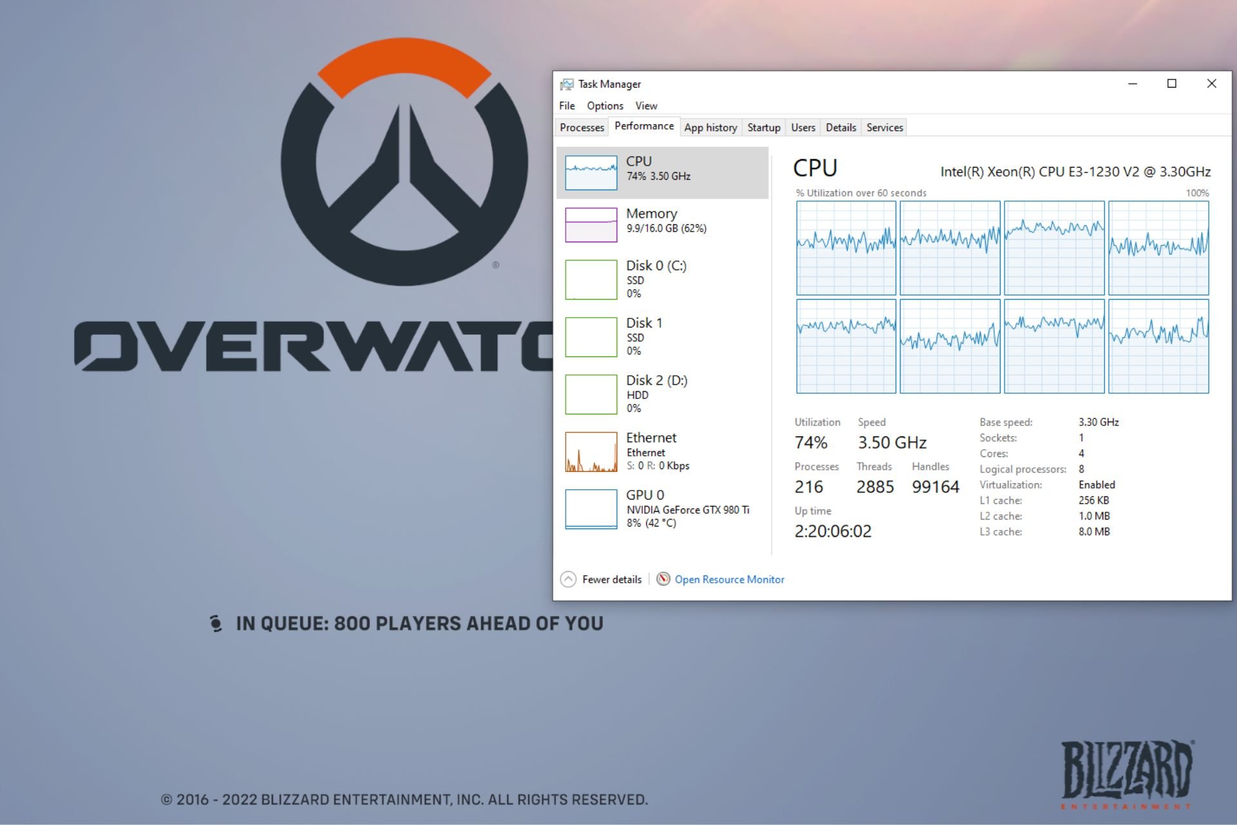Switch to the Processes tab
The image size is (1237, 825).
tap(582, 128)
